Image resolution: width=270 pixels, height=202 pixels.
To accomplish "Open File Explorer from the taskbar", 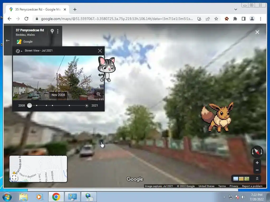I will click(x=23, y=197).
